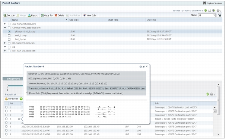Viewport: 226px width, 139px height.
Task: Collapse the pi1 node
Action: click(5, 47)
